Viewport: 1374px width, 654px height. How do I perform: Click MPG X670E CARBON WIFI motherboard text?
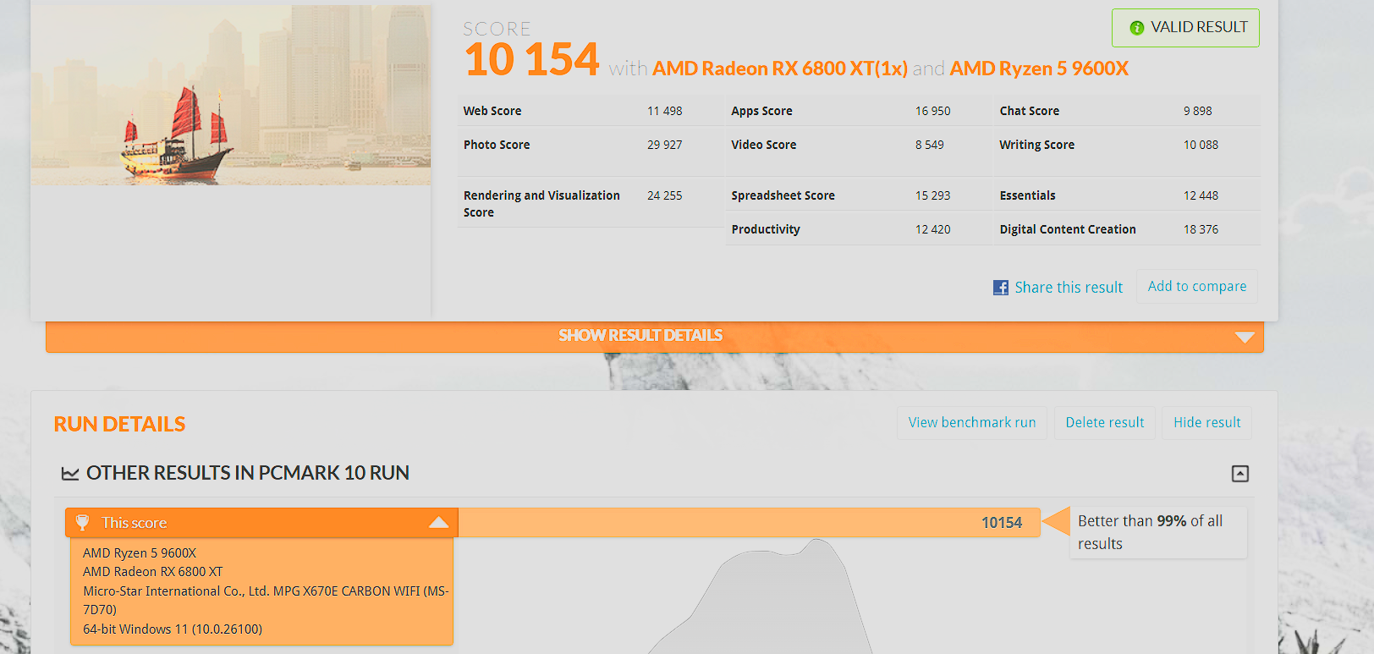[x=266, y=600]
